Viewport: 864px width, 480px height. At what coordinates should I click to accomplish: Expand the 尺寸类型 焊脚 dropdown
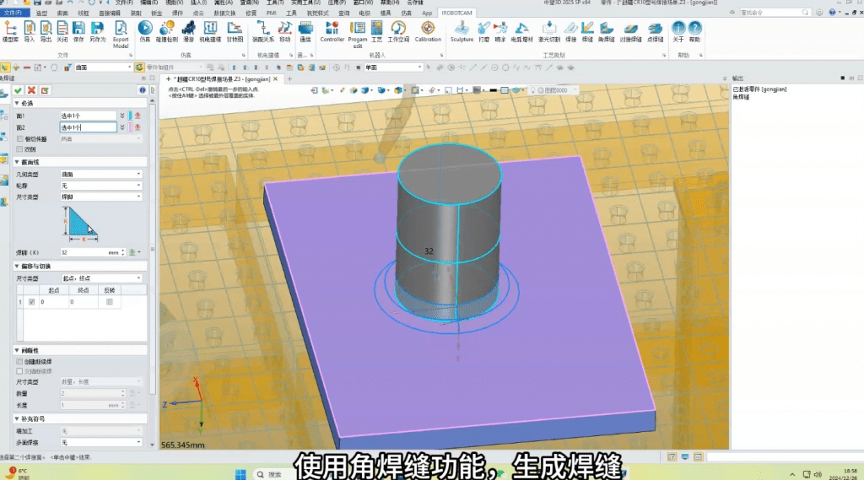point(101,197)
